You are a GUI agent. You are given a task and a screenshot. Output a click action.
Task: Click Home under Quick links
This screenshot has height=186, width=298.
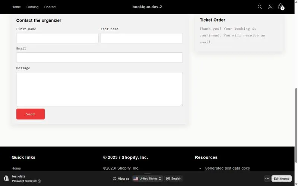[16, 169]
